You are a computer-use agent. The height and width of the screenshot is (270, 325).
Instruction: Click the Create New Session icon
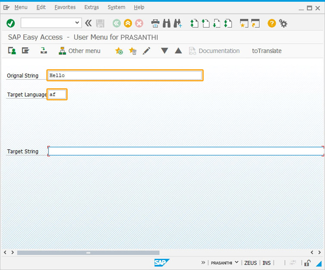pyautogui.click(x=244, y=23)
